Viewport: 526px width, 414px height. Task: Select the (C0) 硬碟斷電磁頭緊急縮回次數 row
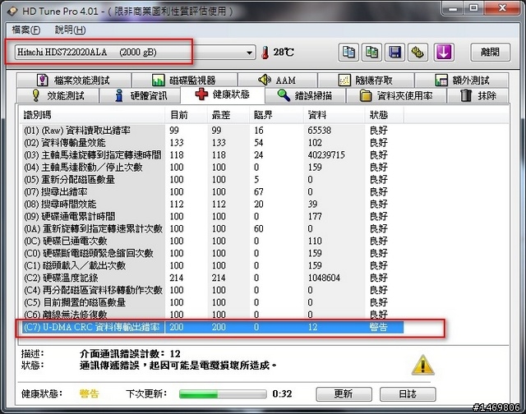tap(213, 253)
